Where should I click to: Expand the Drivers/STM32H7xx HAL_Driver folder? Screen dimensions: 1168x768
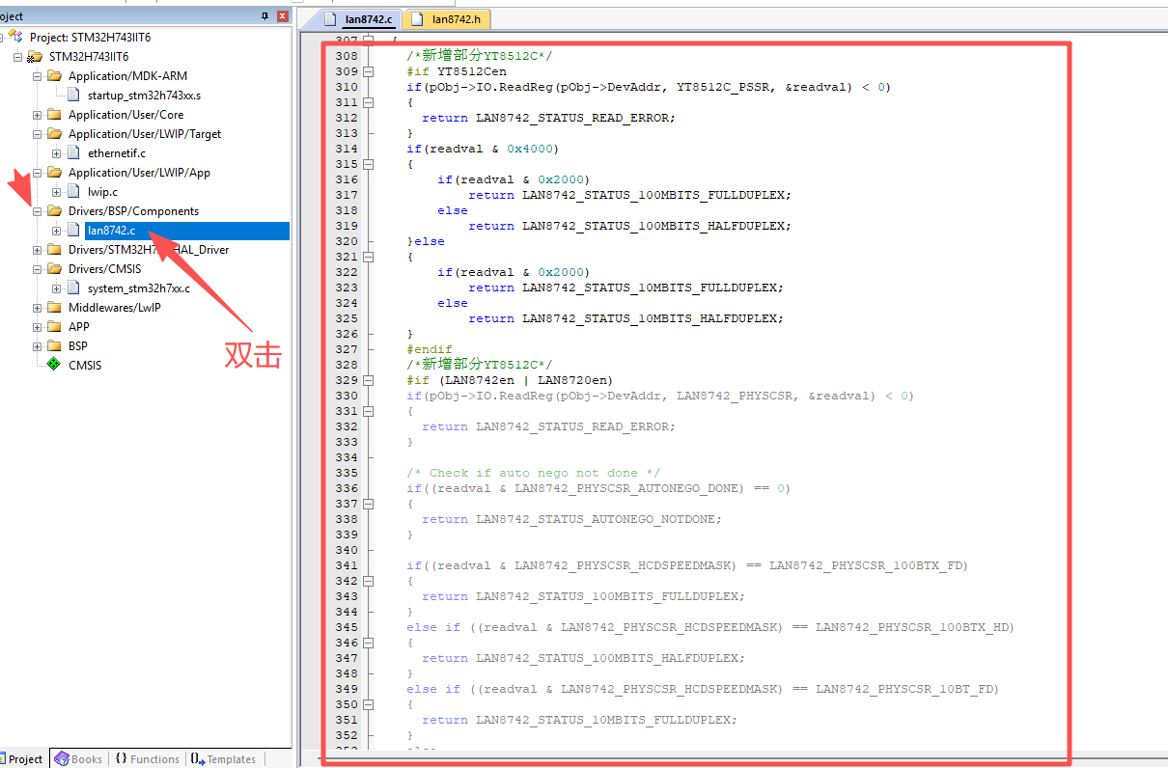pyautogui.click(x=38, y=250)
